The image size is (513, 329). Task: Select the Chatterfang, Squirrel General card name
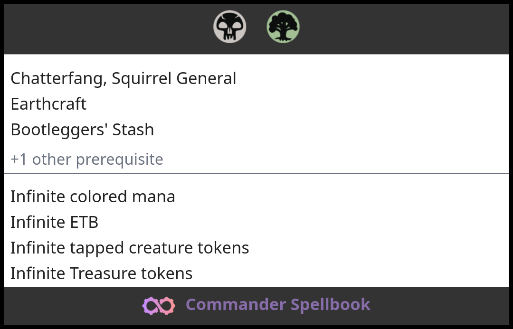tap(123, 78)
